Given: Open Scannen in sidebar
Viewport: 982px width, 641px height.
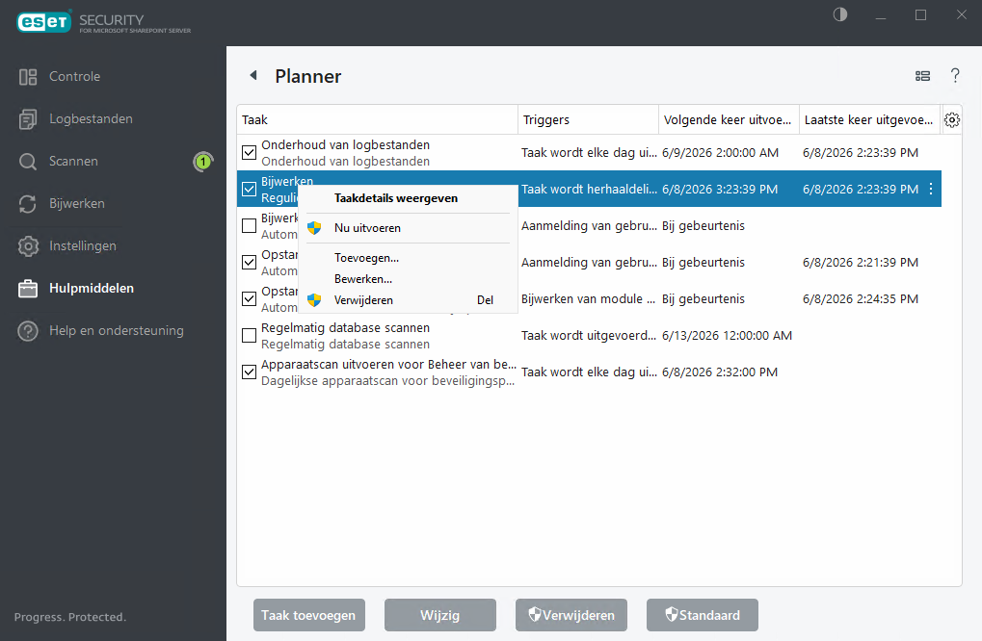Looking at the screenshot, I should (x=73, y=162).
